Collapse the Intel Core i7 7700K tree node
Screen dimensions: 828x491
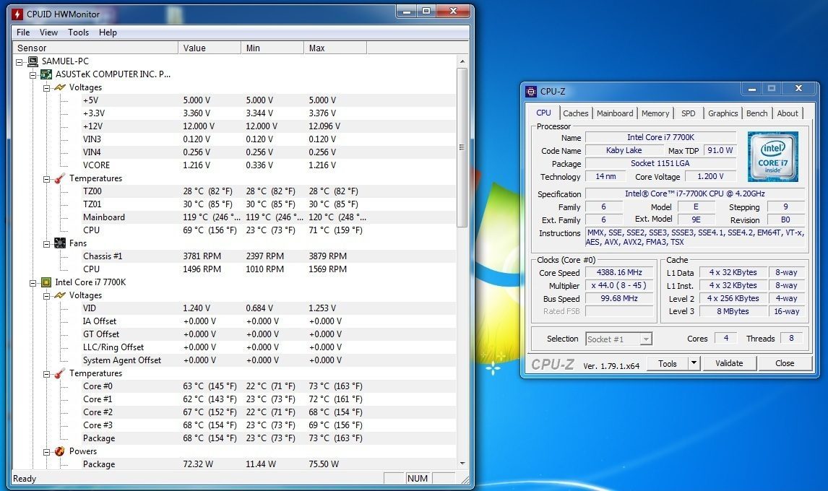[x=33, y=283]
